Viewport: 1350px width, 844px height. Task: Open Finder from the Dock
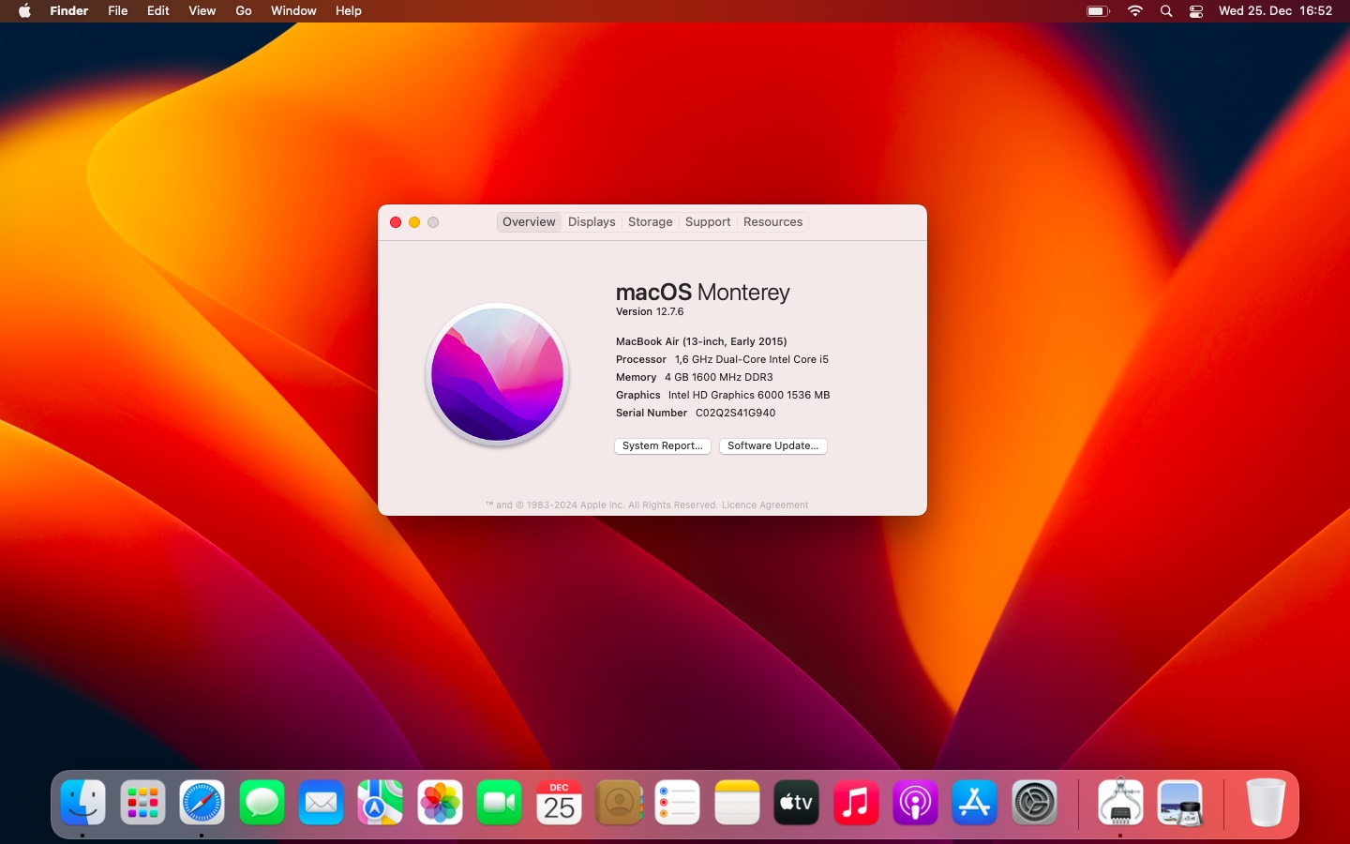point(82,803)
